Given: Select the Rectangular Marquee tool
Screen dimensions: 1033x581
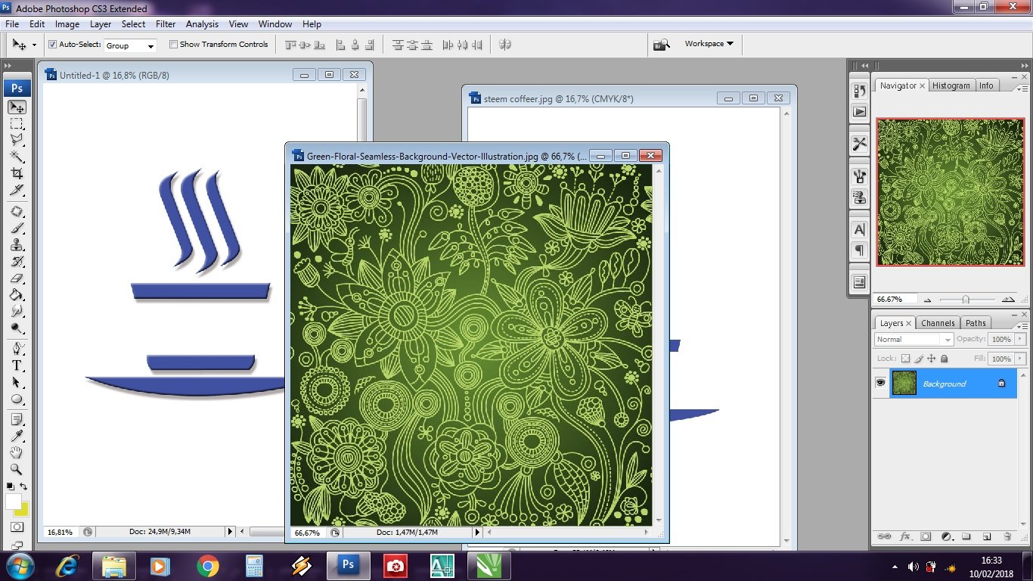Looking at the screenshot, I should tap(17, 124).
